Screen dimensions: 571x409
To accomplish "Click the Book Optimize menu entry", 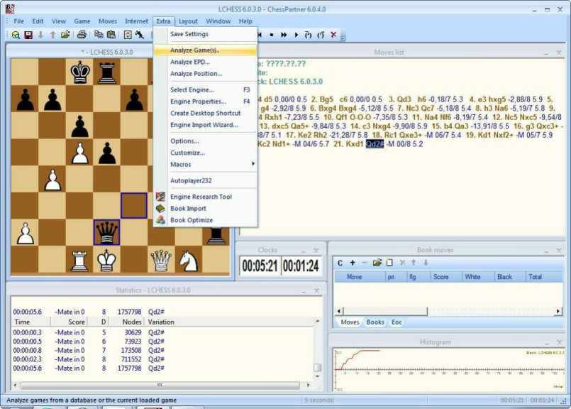I will pyautogui.click(x=191, y=220).
